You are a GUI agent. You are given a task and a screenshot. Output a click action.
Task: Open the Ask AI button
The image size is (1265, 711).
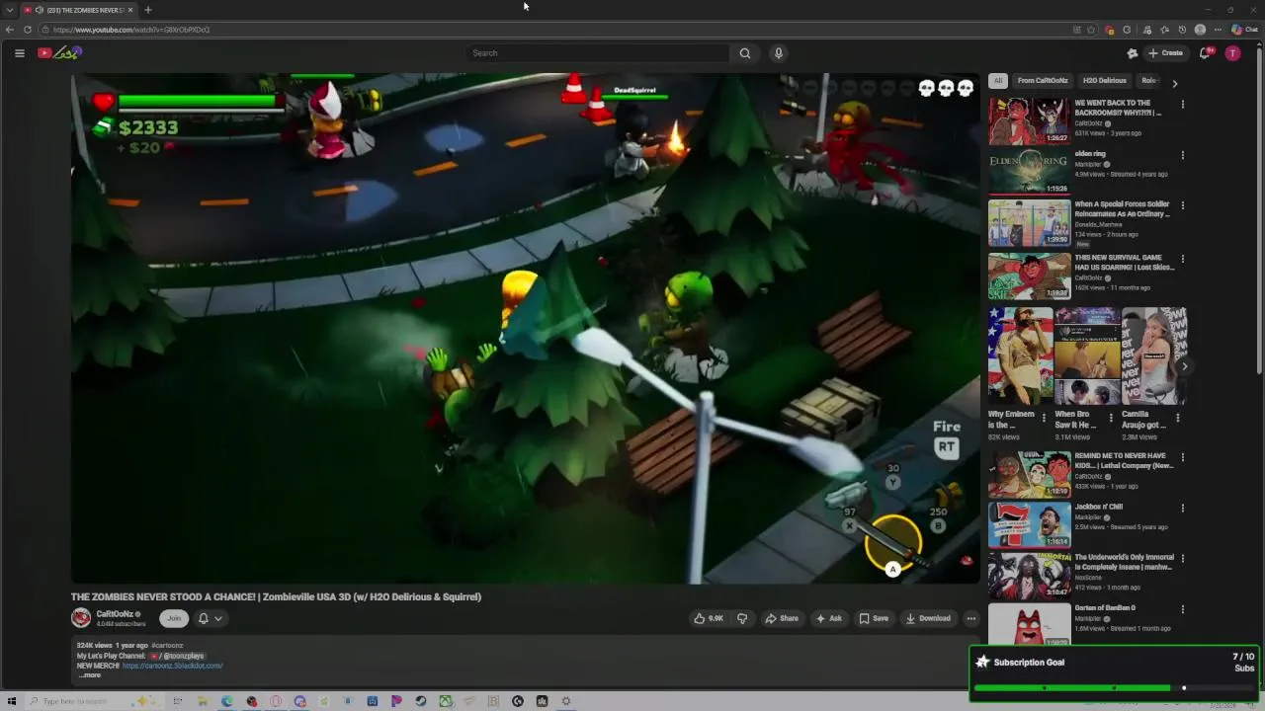(829, 618)
